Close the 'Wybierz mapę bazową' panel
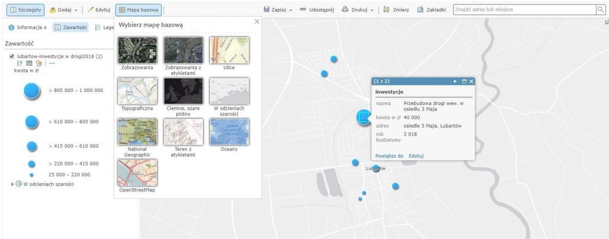This screenshot has height=239, width=609. pyautogui.click(x=257, y=22)
